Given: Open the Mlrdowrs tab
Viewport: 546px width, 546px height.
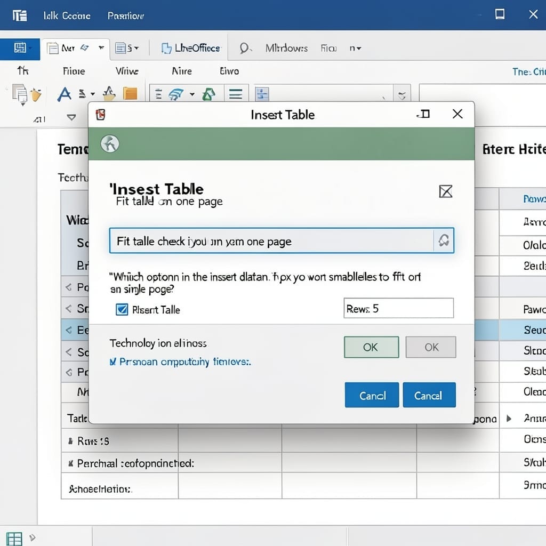Looking at the screenshot, I should click(286, 48).
